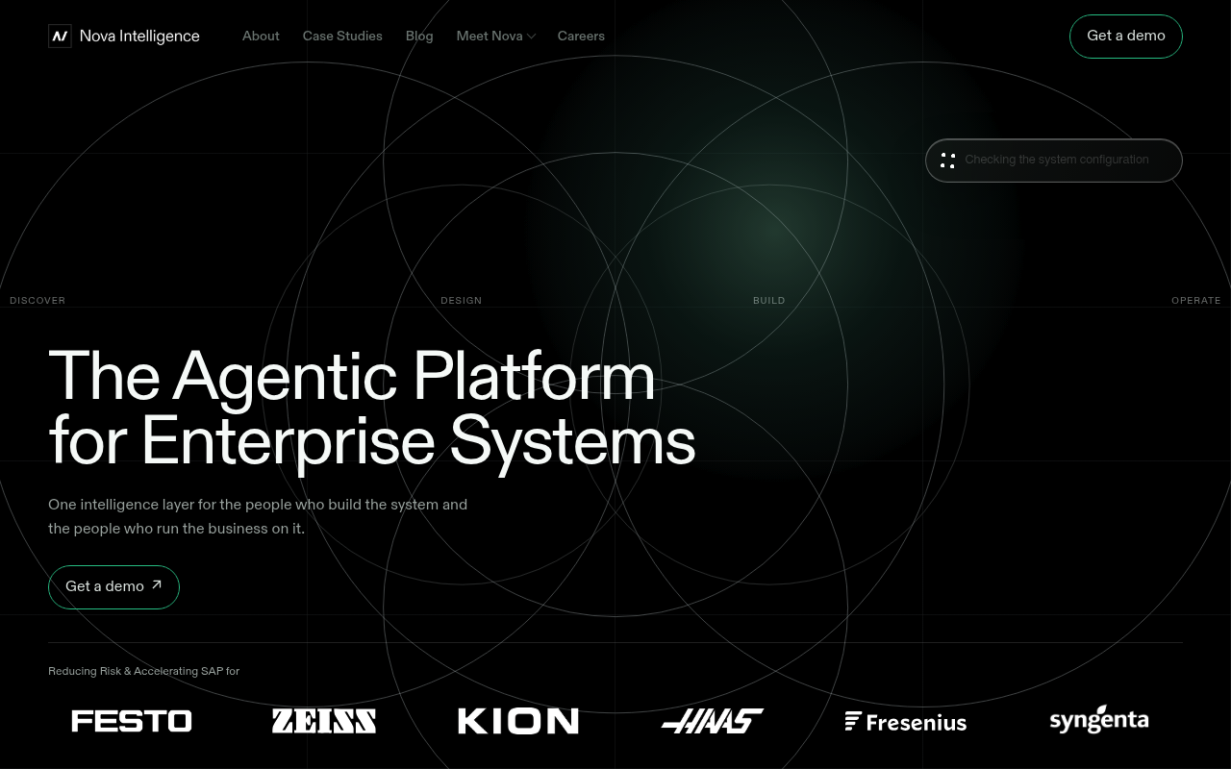Screen dimensions: 1231x769
Task: Select the BUILD stage label
Action: (768, 301)
